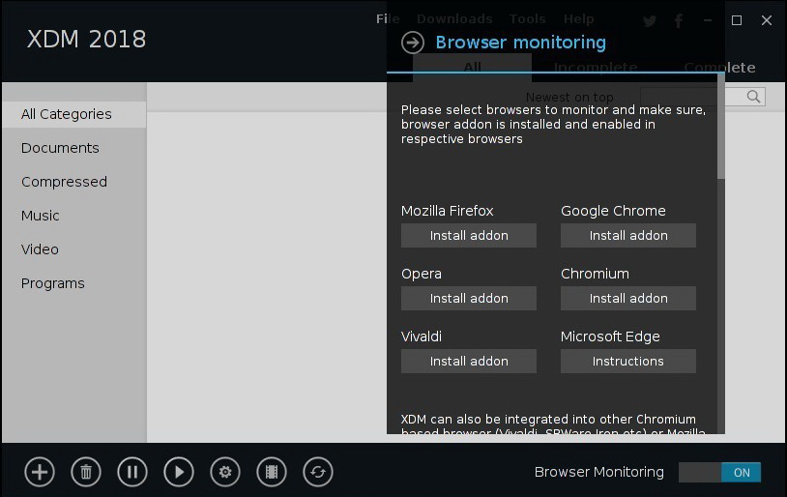Maximize the XDM window

tap(737, 20)
